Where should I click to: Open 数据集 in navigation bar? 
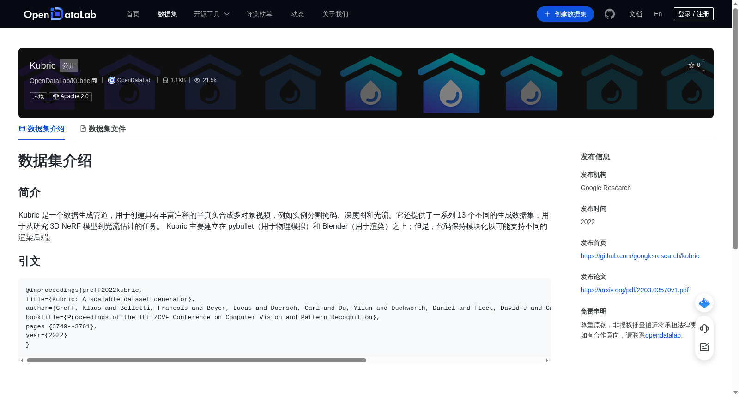tap(168, 14)
